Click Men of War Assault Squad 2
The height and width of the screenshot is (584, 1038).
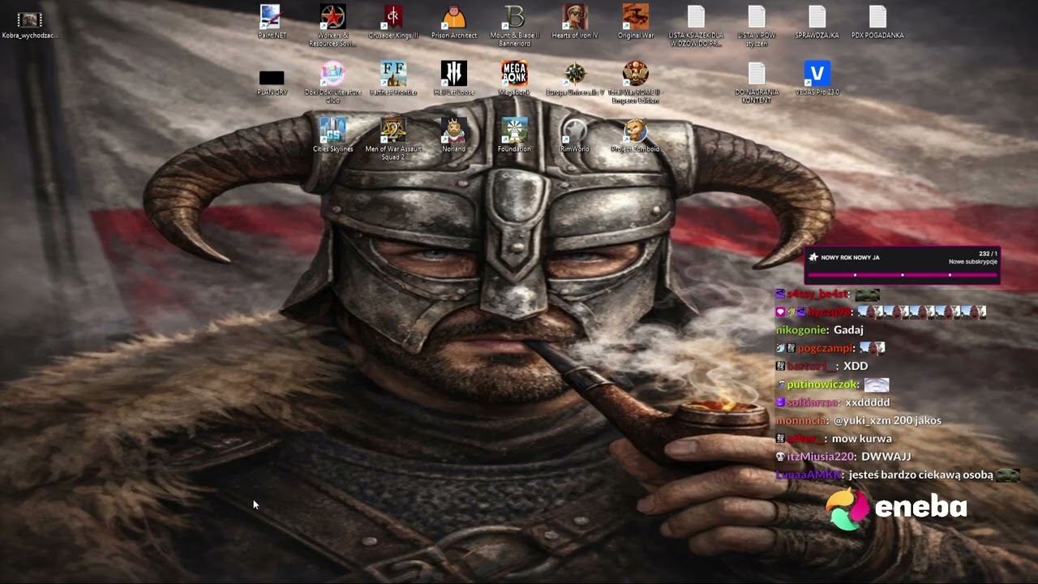pos(393,139)
